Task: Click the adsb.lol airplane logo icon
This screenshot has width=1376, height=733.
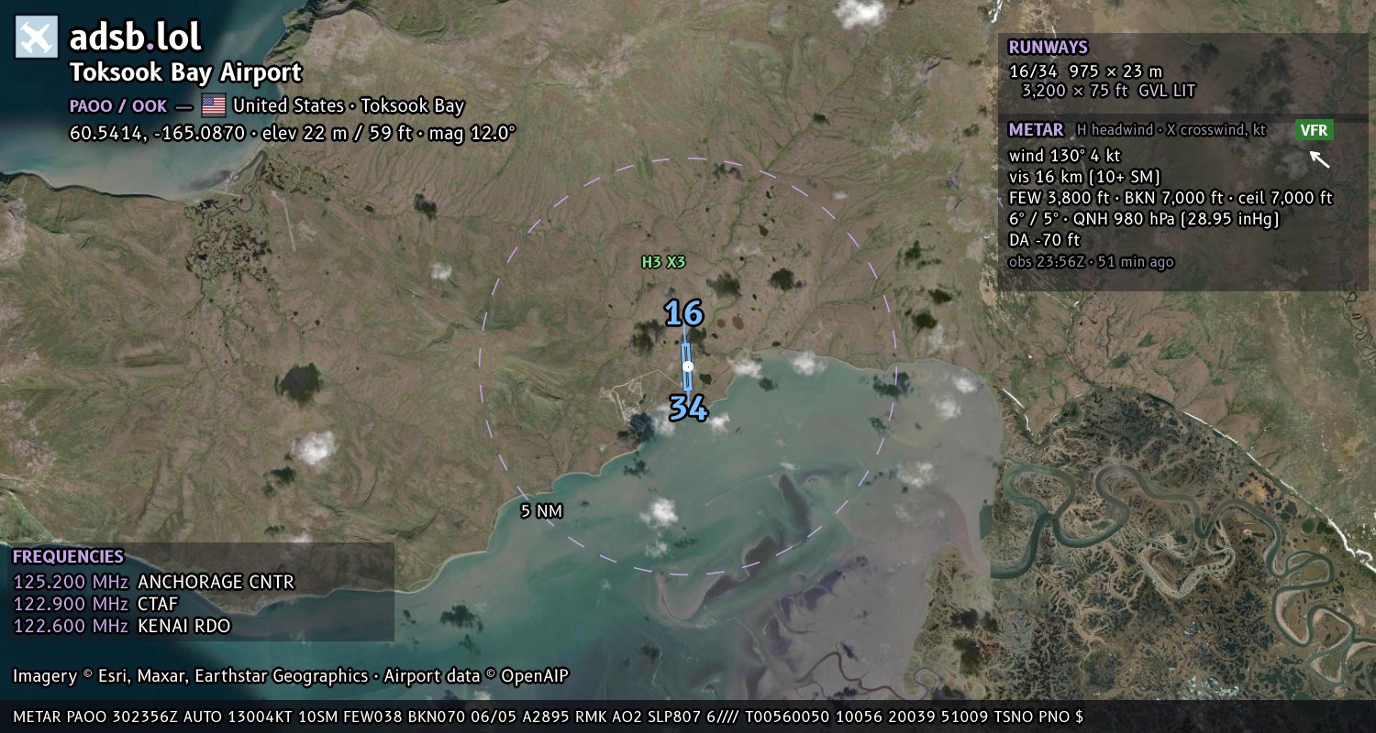Action: pos(37,37)
